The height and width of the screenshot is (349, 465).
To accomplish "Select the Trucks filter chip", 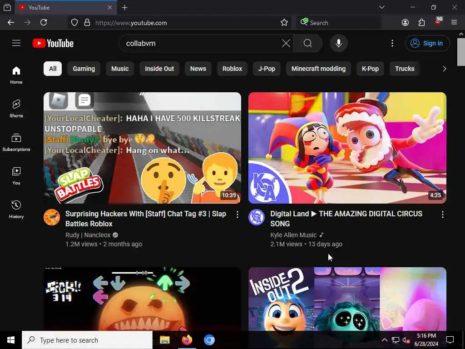I will tap(405, 69).
